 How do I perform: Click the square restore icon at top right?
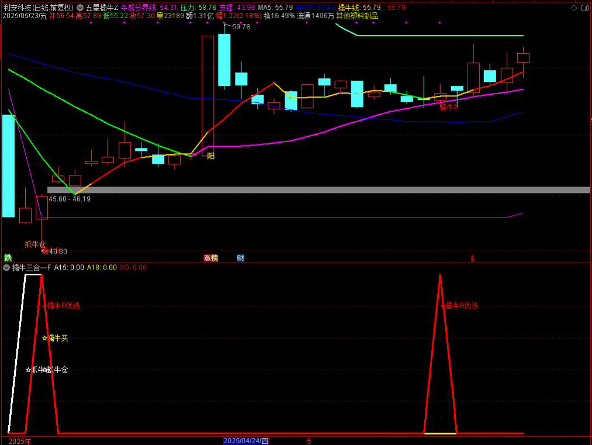point(585,8)
